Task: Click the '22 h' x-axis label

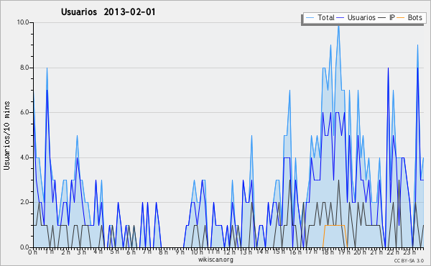Action: click(x=392, y=252)
